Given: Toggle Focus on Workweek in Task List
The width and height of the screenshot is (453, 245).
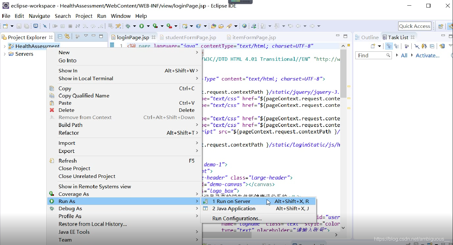Looking at the screenshot, I should click(407, 46).
